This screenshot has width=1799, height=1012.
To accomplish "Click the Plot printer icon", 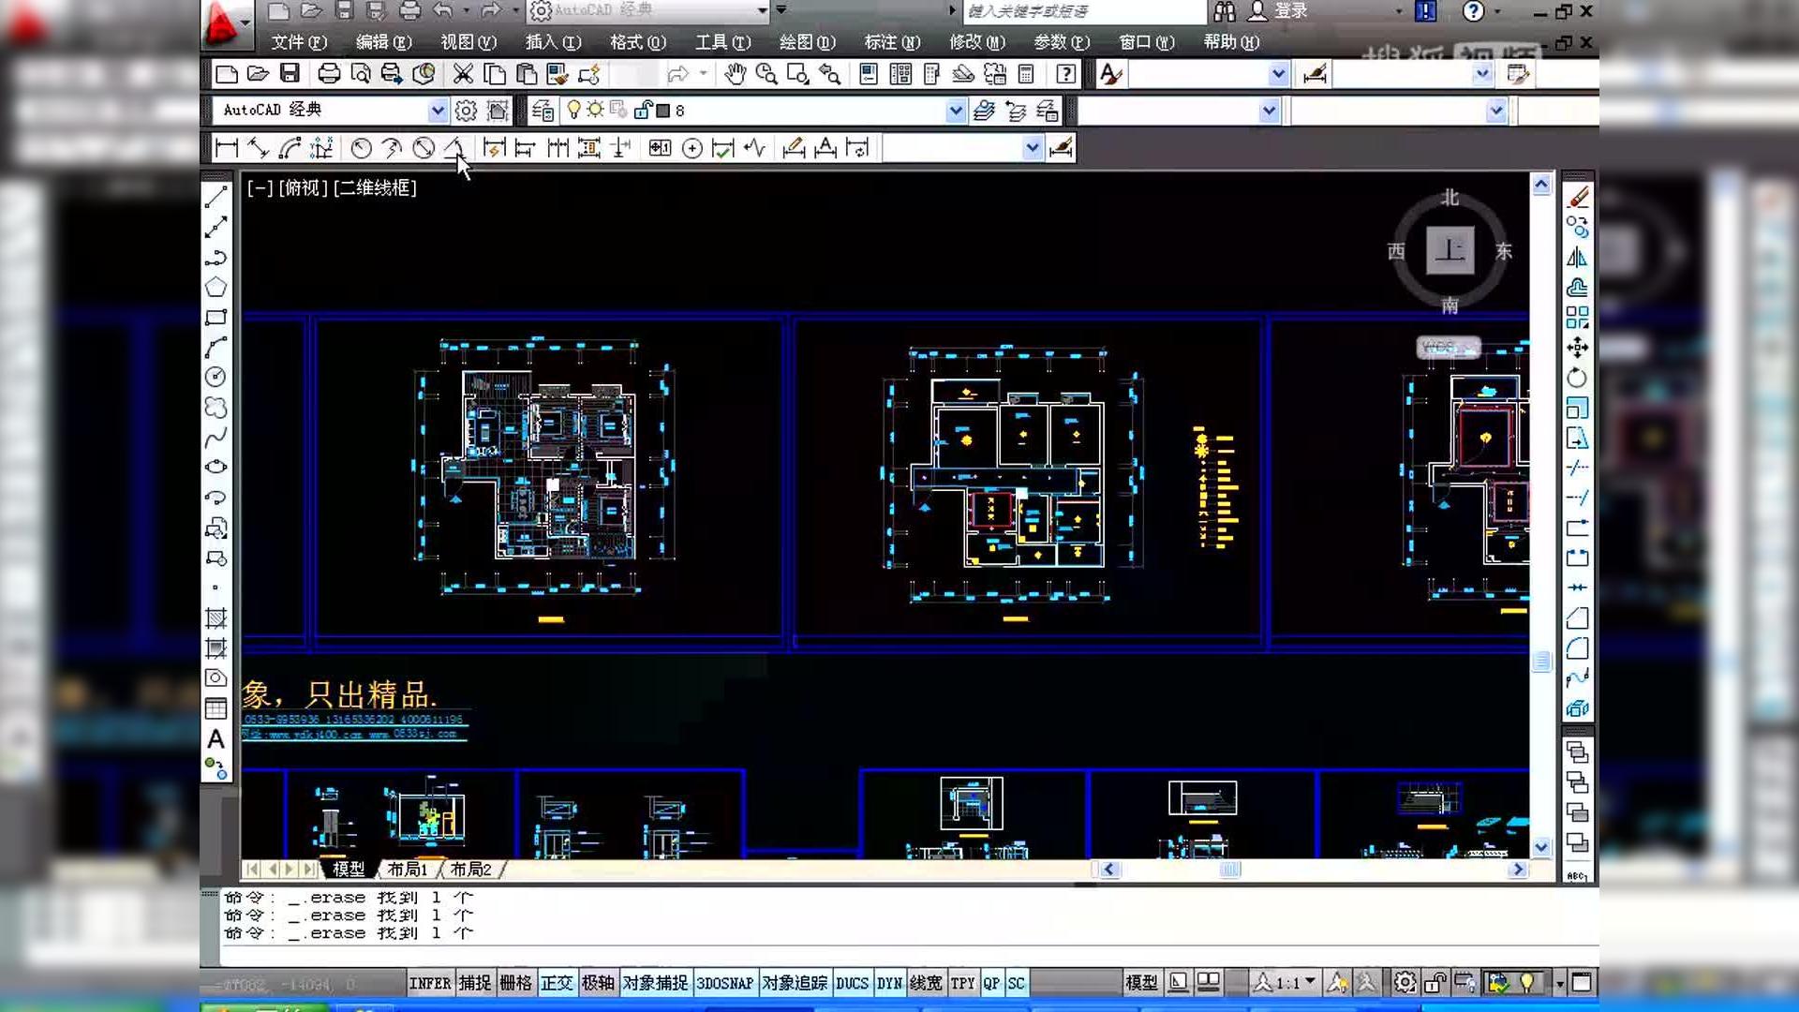I will coord(328,74).
